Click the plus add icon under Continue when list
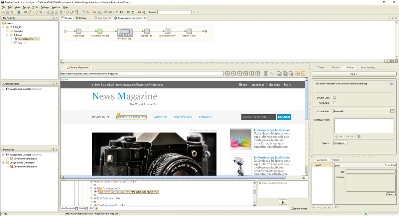Image resolution: width=399 pixels, height=216 pixels. click(x=336, y=136)
